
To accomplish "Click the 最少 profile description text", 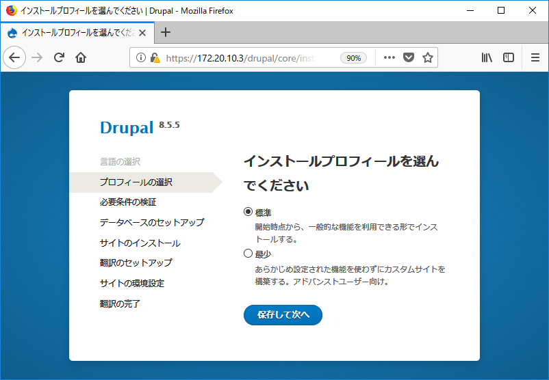I will click(x=350, y=275).
